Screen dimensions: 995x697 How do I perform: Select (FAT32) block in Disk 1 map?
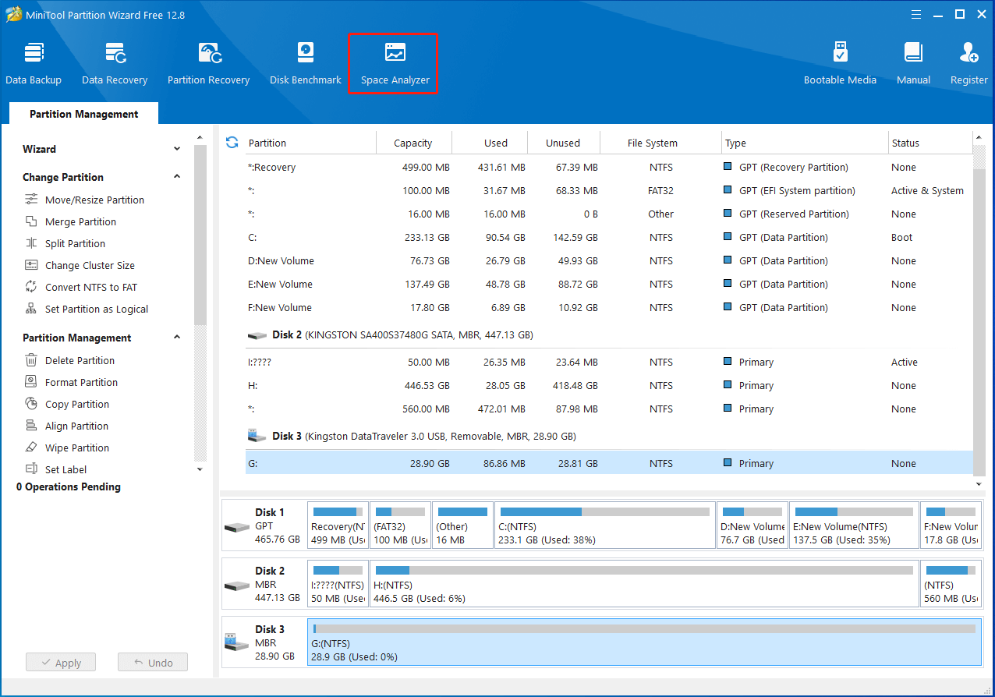(400, 525)
